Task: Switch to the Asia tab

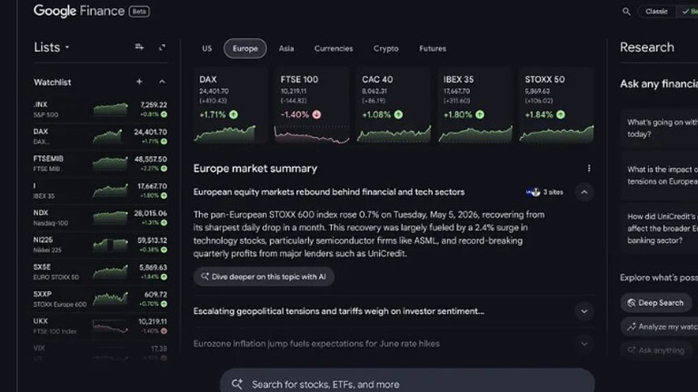Action: tap(286, 48)
